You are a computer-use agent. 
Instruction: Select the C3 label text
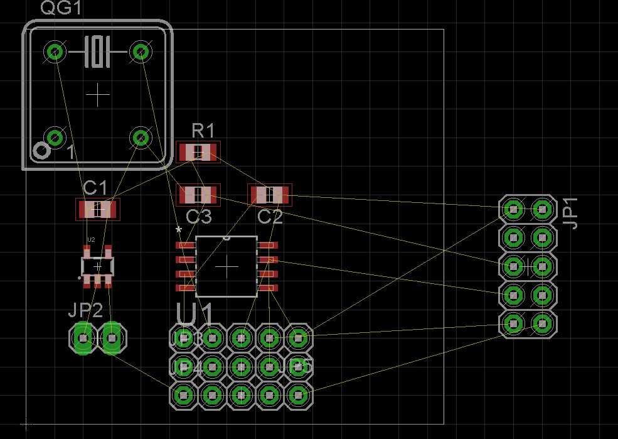pyautogui.click(x=199, y=217)
